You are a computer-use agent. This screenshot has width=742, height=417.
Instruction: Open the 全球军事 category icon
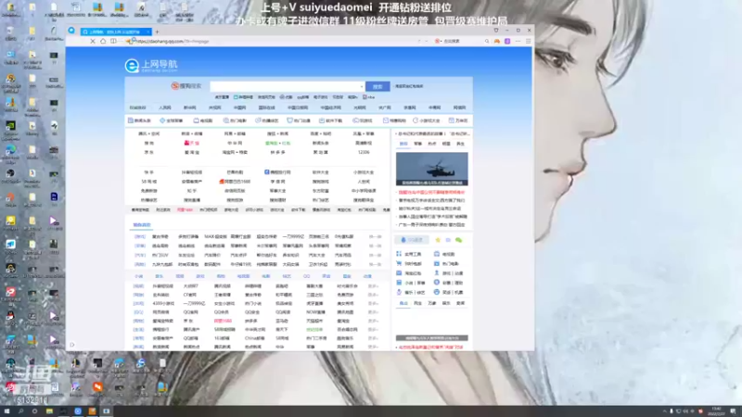click(x=162, y=120)
